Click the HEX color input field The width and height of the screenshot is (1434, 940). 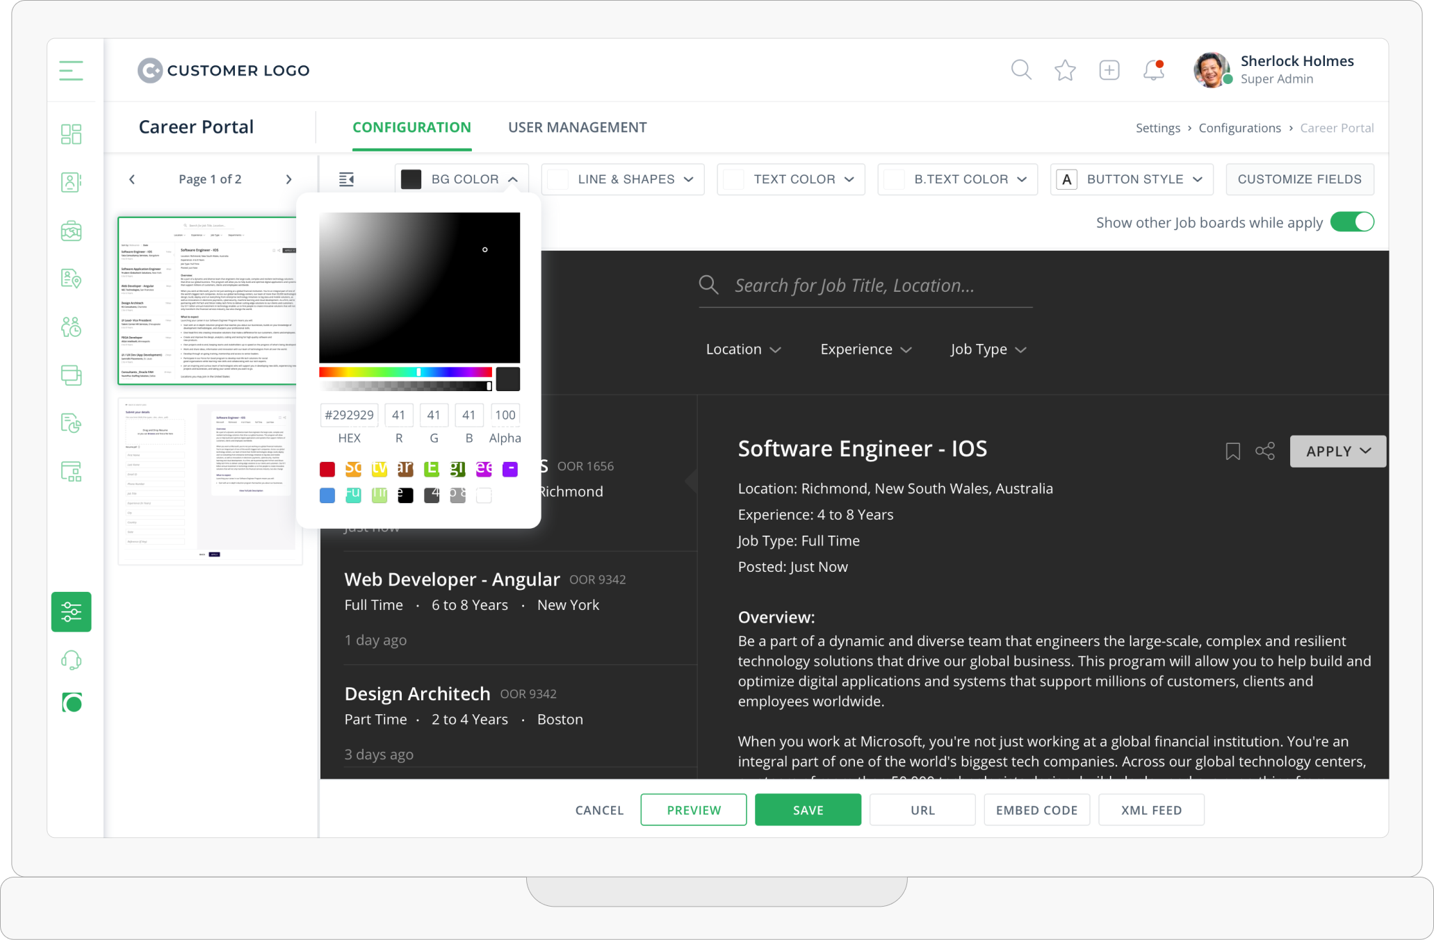(x=349, y=415)
